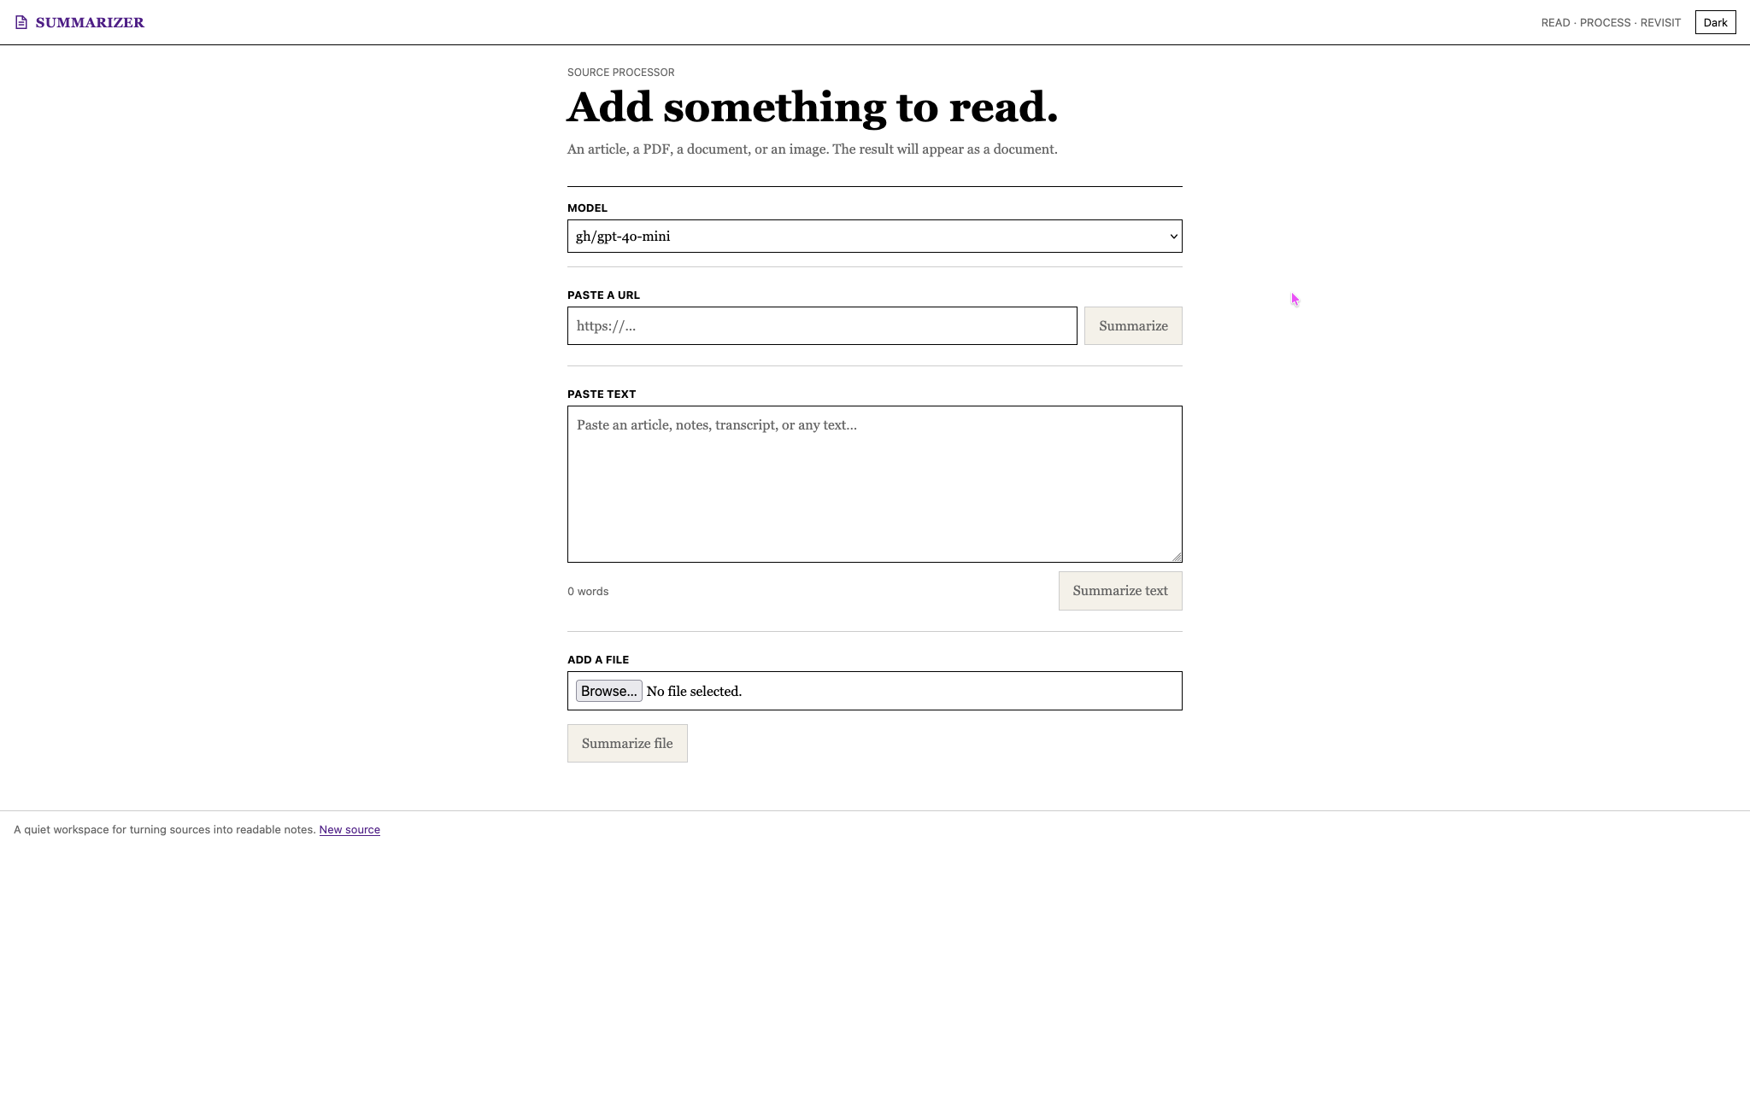Click the 'SOURCE PROCESSOR' label

pos(620,72)
